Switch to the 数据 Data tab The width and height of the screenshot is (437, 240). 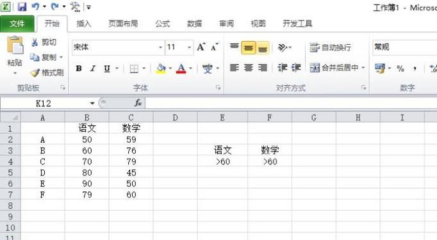[x=195, y=24]
